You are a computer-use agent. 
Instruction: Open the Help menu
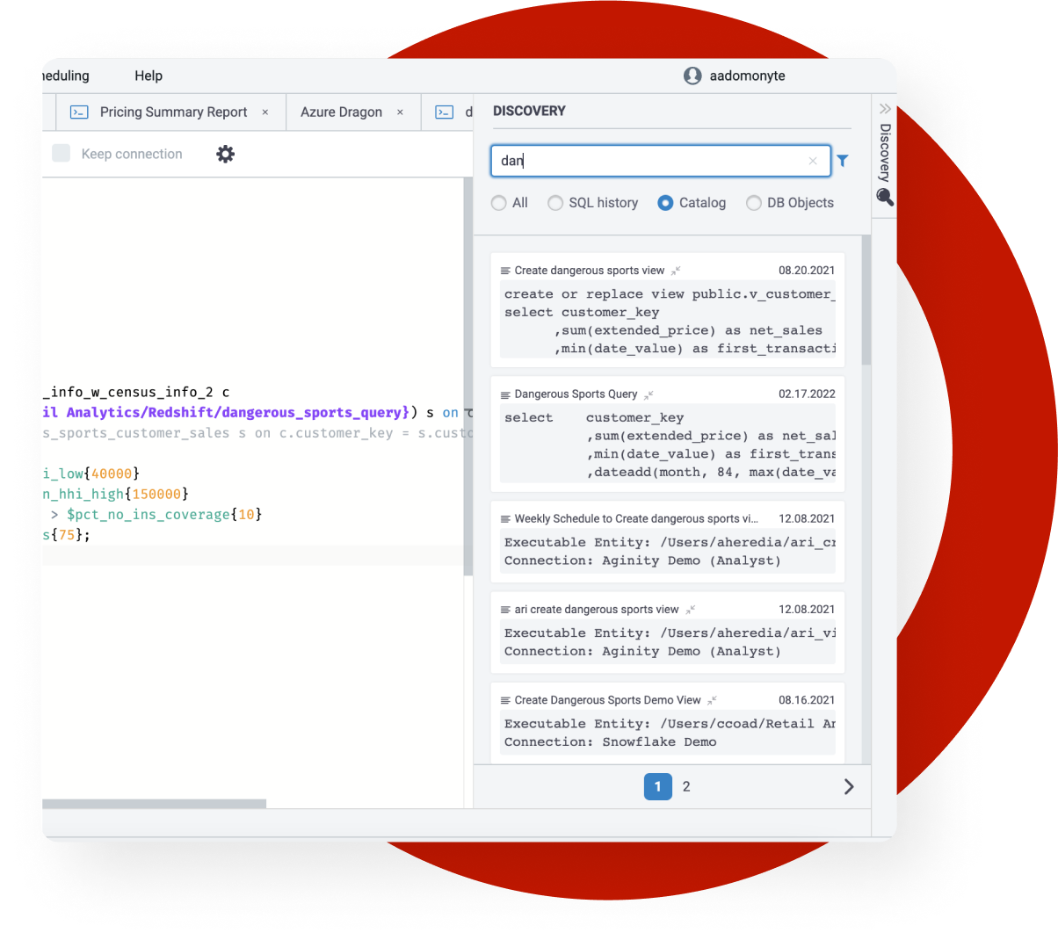pos(149,76)
